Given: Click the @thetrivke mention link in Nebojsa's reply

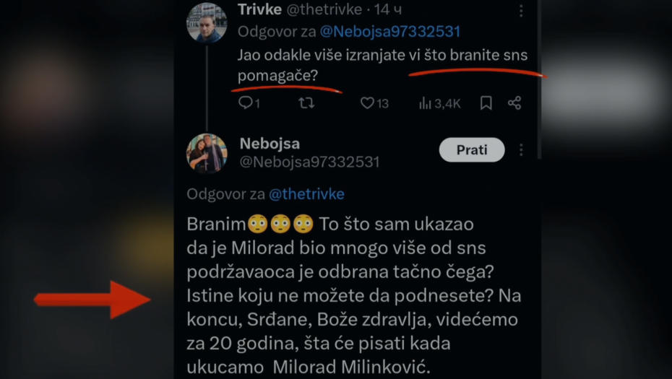Looking at the screenshot, I should pos(306,194).
